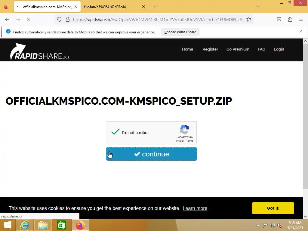308x231 pixels.
Task: Click the RapidShare.io logo
Action: click(39, 52)
